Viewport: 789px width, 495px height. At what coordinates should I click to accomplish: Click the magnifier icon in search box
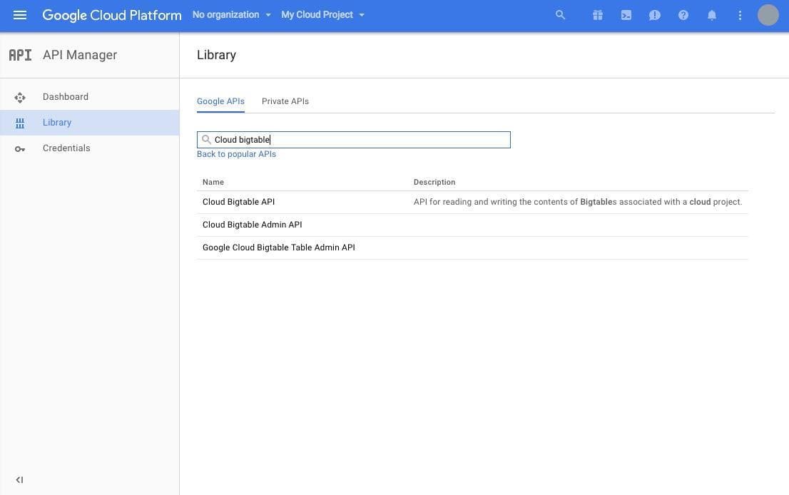206,139
